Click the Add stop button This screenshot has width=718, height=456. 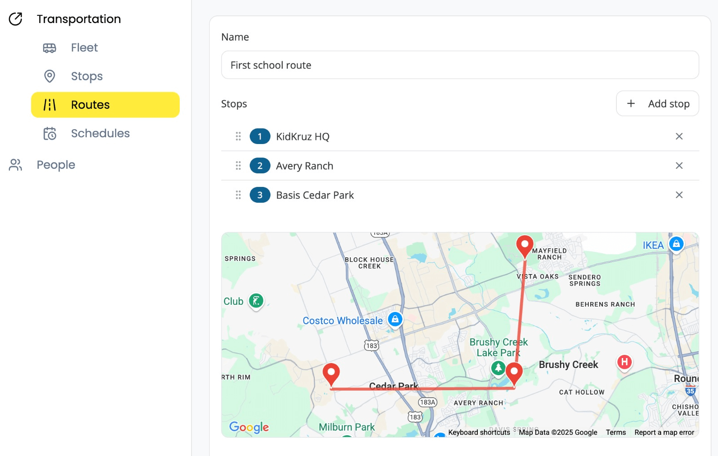[x=657, y=104]
